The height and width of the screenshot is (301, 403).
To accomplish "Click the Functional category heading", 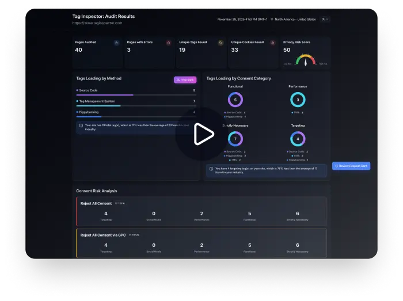I will coord(235,86).
